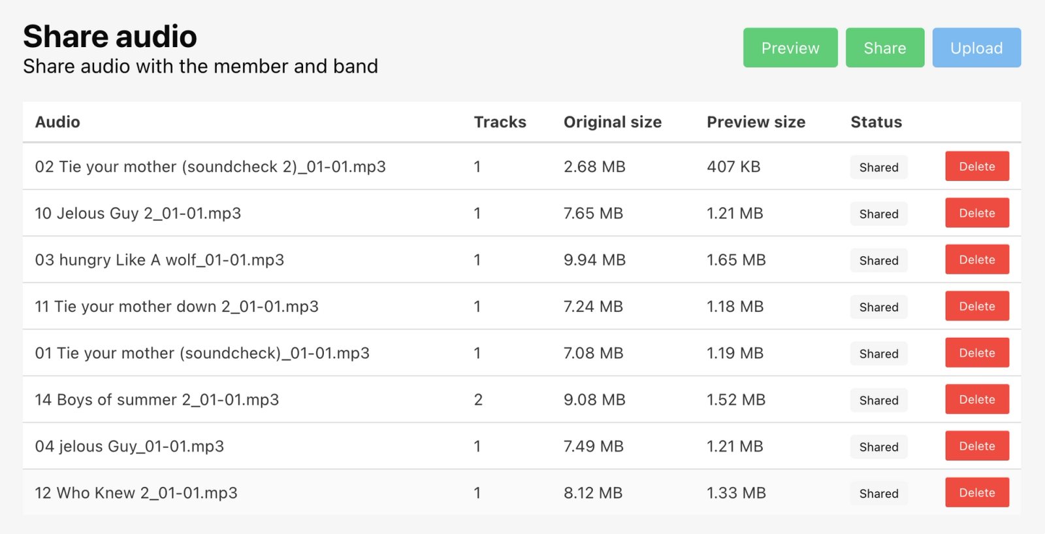Delete '10 Jelous Guy 2_01-01.mp3'
Viewport: 1045px width, 534px height.
(976, 212)
